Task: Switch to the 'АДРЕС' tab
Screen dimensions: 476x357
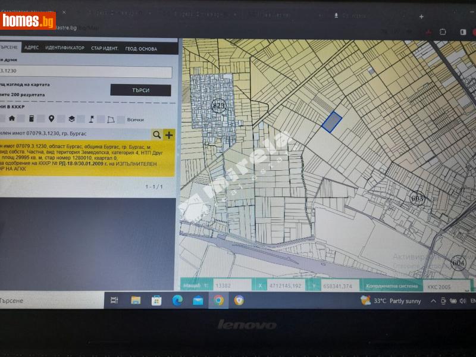Action: (32, 48)
